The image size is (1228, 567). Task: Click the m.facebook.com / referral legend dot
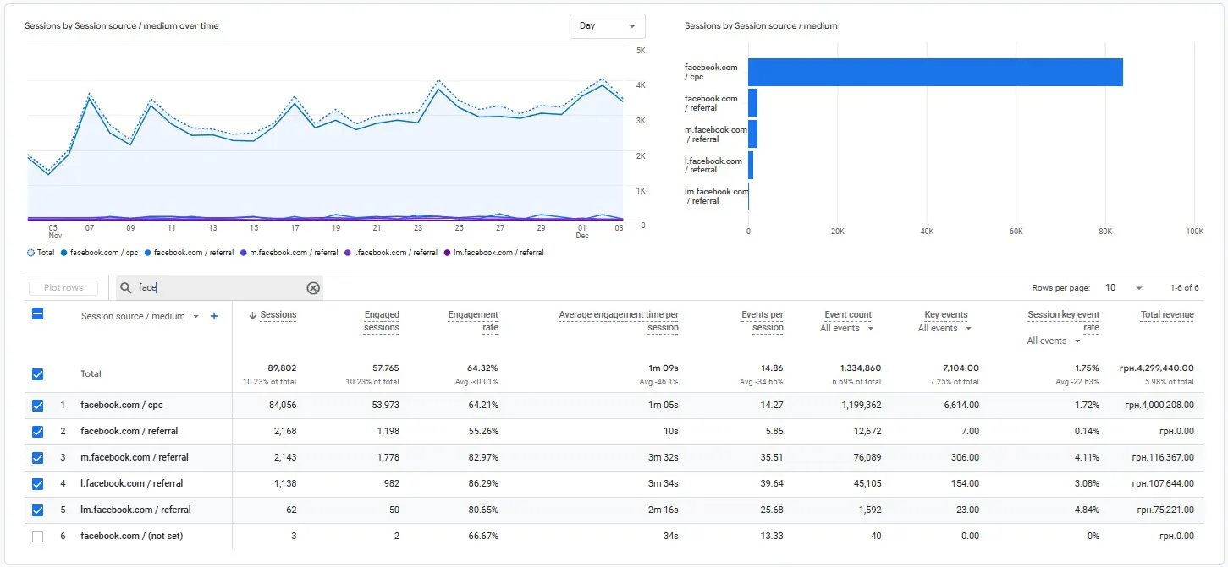pos(244,253)
